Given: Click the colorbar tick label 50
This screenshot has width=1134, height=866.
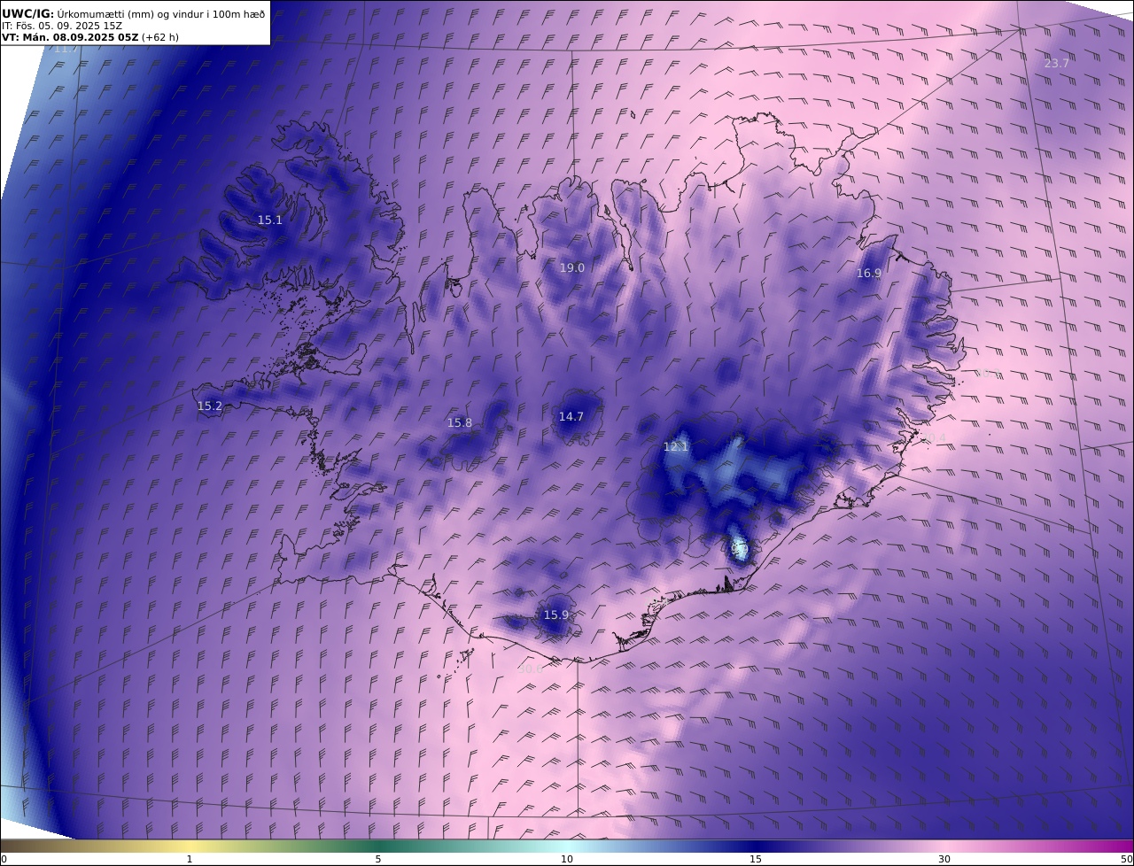Looking at the screenshot, I should [1127, 859].
